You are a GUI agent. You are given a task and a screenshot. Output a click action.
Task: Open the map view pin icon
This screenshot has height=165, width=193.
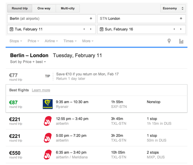click(x=169, y=41)
